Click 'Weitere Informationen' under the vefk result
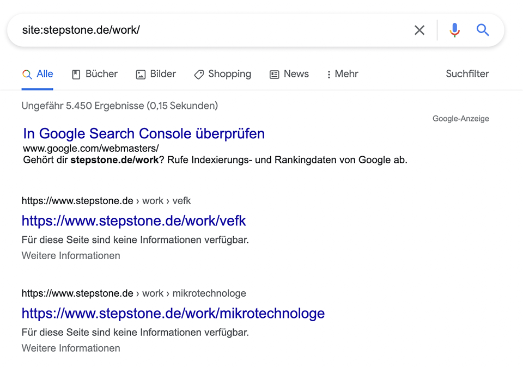The image size is (523, 368). 71,256
